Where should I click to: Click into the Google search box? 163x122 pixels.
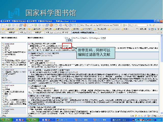coord(138,25)
